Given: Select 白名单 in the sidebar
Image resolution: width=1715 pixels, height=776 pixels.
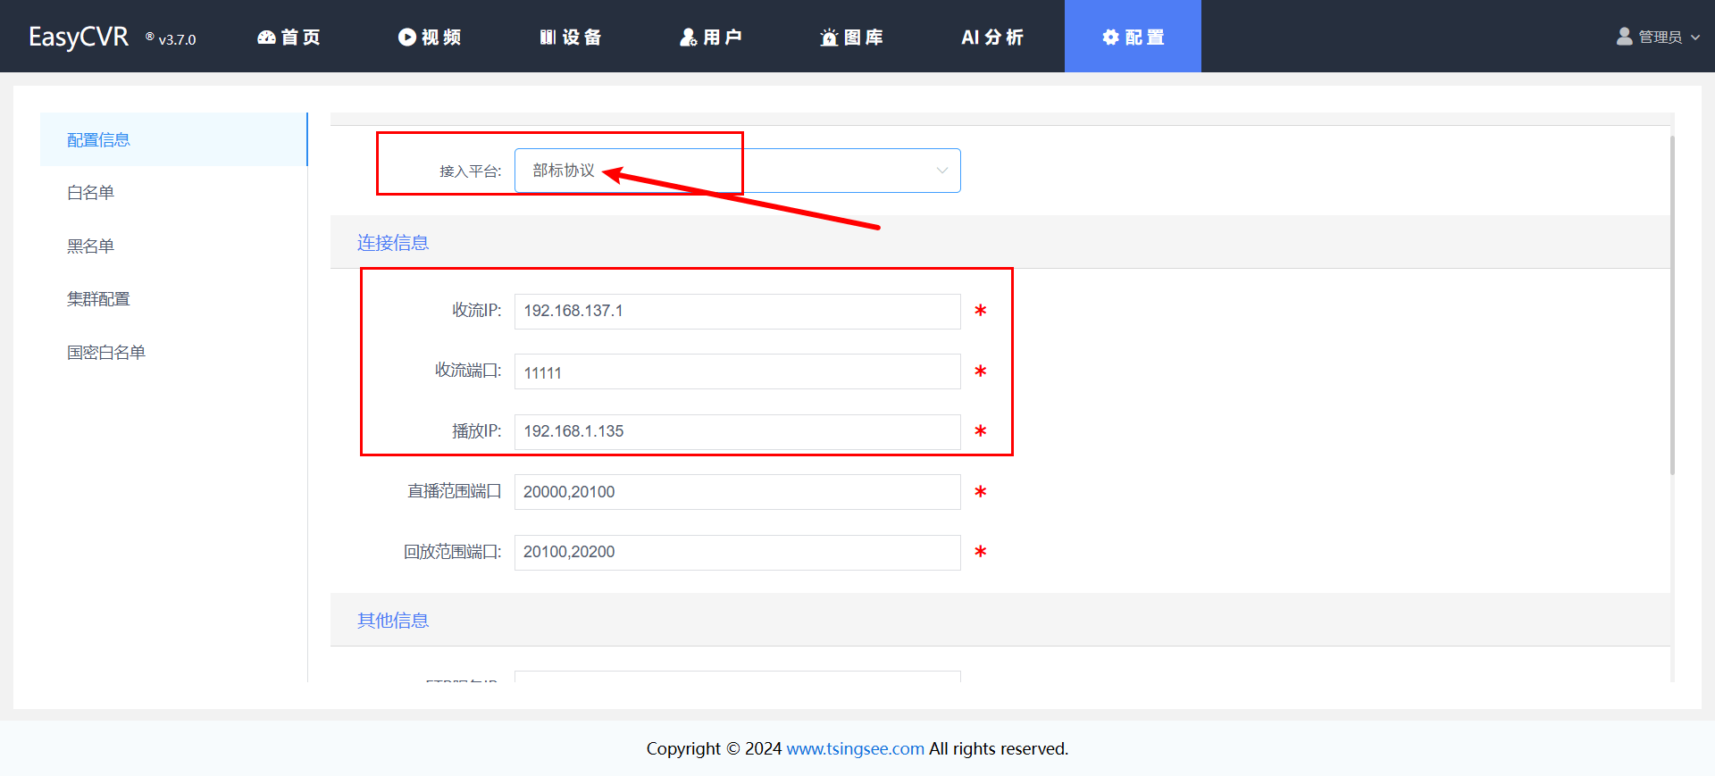Looking at the screenshot, I should click(x=90, y=193).
